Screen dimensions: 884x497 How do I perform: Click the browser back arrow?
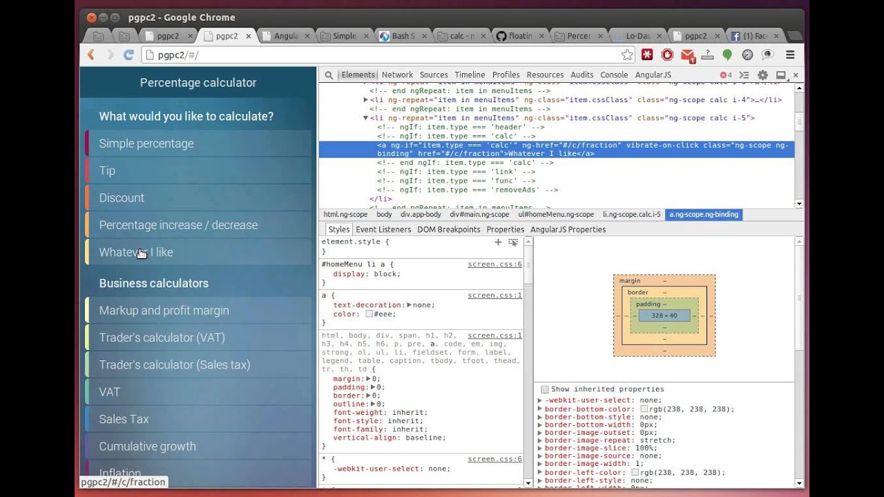click(90, 55)
